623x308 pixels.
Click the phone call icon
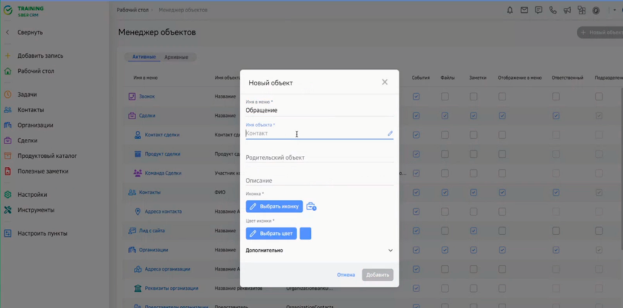[552, 10]
